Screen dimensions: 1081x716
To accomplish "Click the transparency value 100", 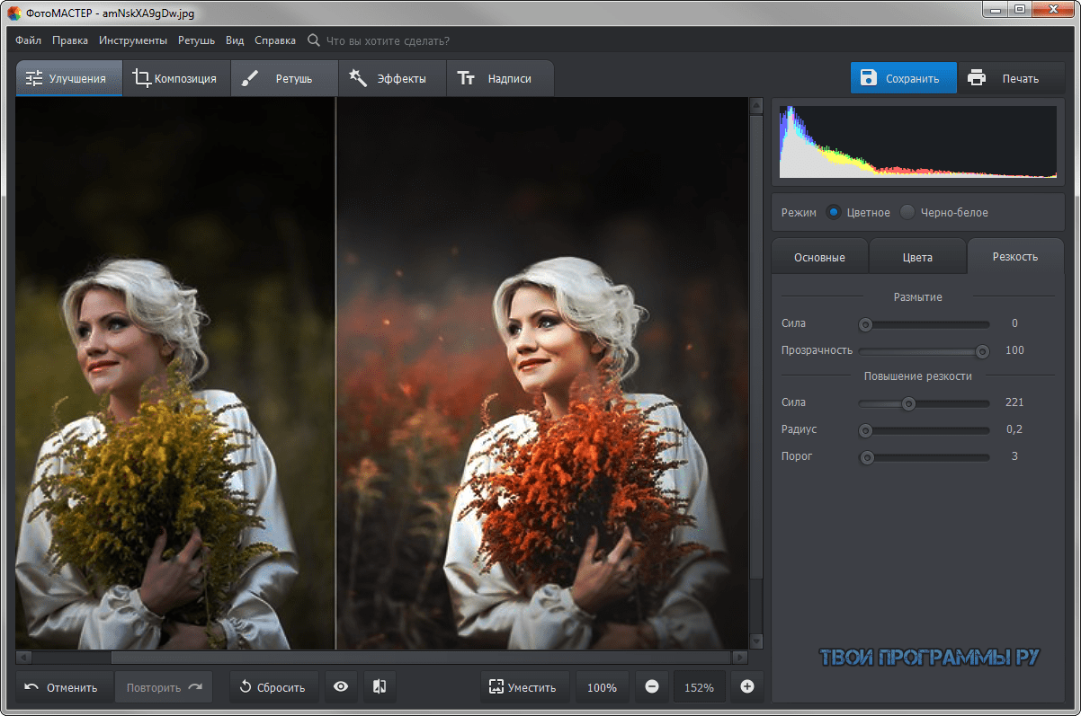I will [x=1014, y=350].
